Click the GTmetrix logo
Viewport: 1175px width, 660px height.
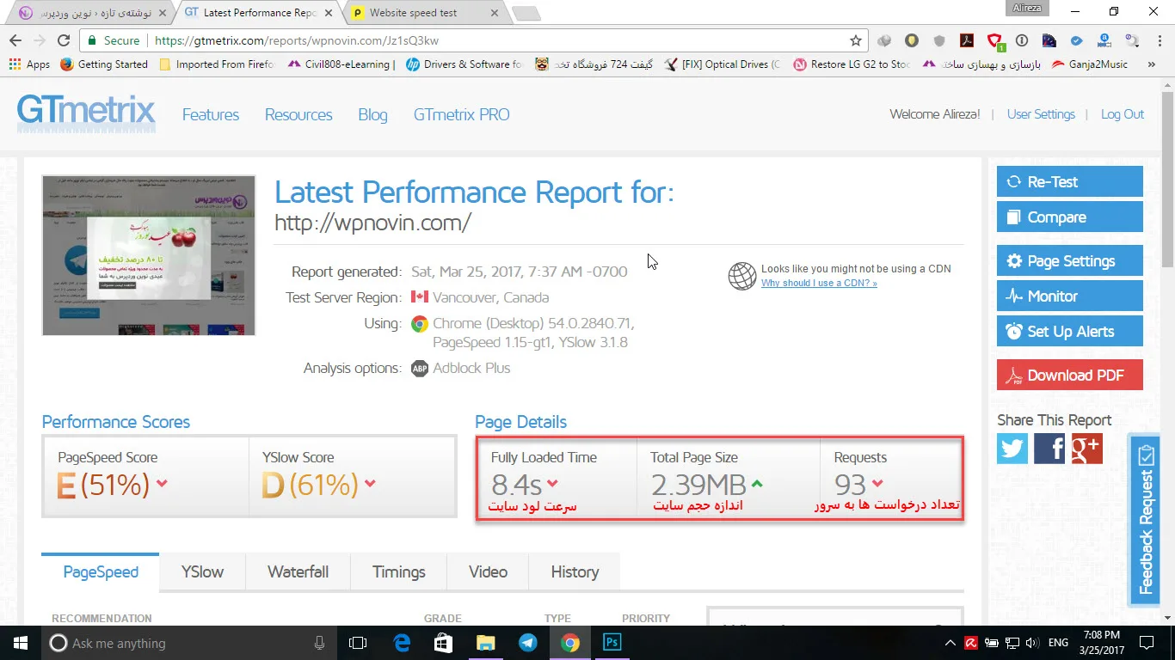coord(86,113)
